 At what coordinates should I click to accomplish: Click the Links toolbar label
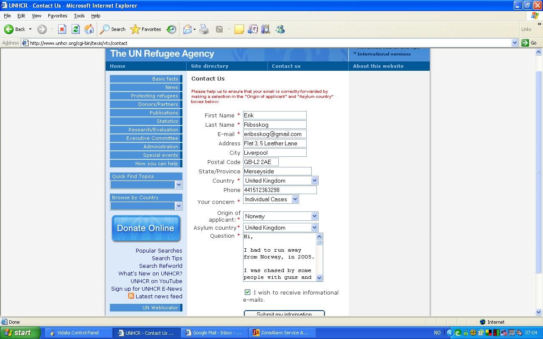tap(526, 29)
